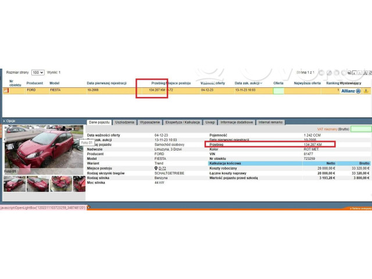This screenshot has height=279, width=372.
Task: Click the 134 287 KM cell in the table row
Action: pos(157,90)
